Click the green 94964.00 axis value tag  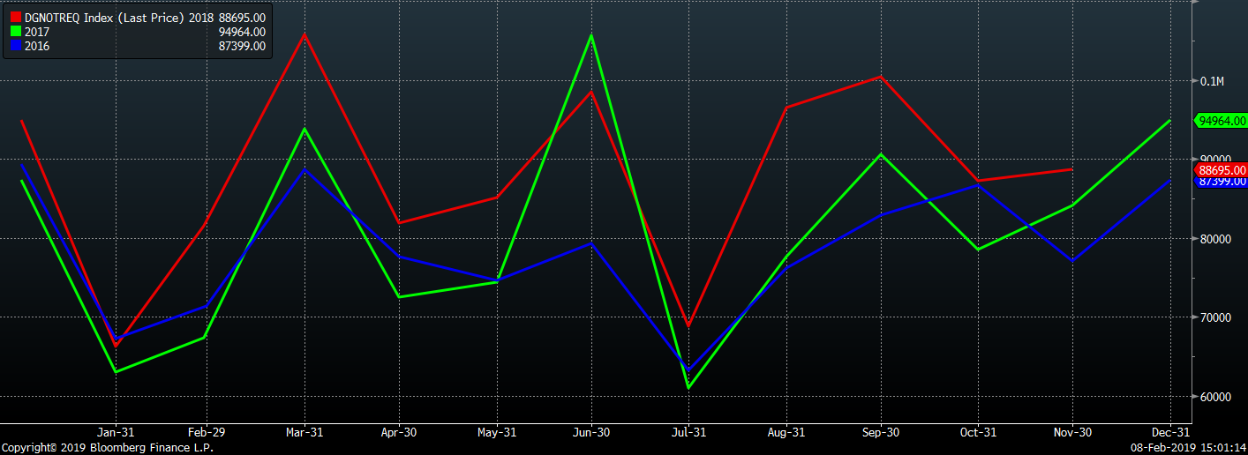tap(1221, 121)
